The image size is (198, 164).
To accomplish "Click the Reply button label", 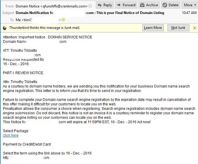I will tap(108, 5).
